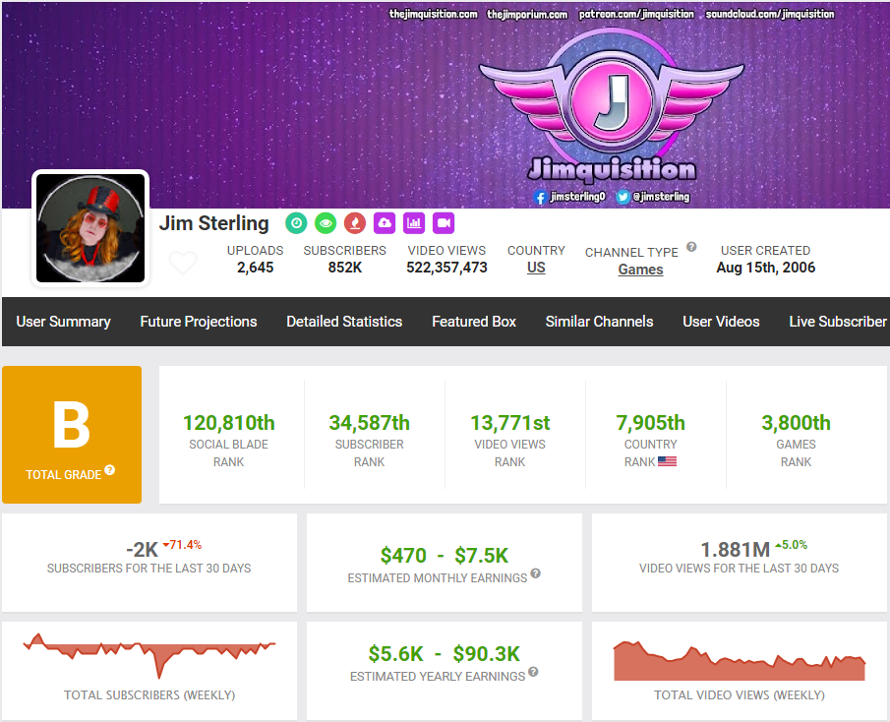Open the User Summary tab
This screenshot has height=722, width=890.
63,322
